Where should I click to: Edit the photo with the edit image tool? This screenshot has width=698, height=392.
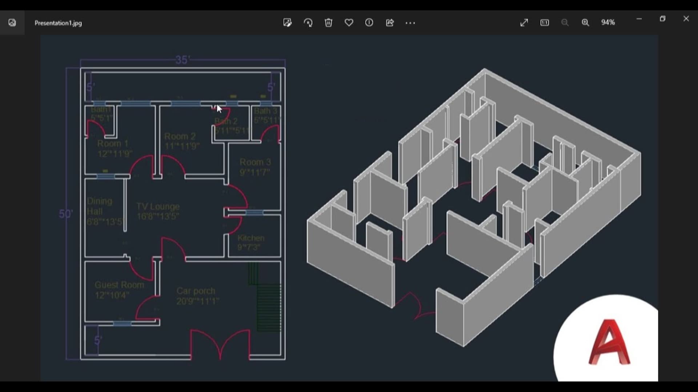click(x=288, y=23)
